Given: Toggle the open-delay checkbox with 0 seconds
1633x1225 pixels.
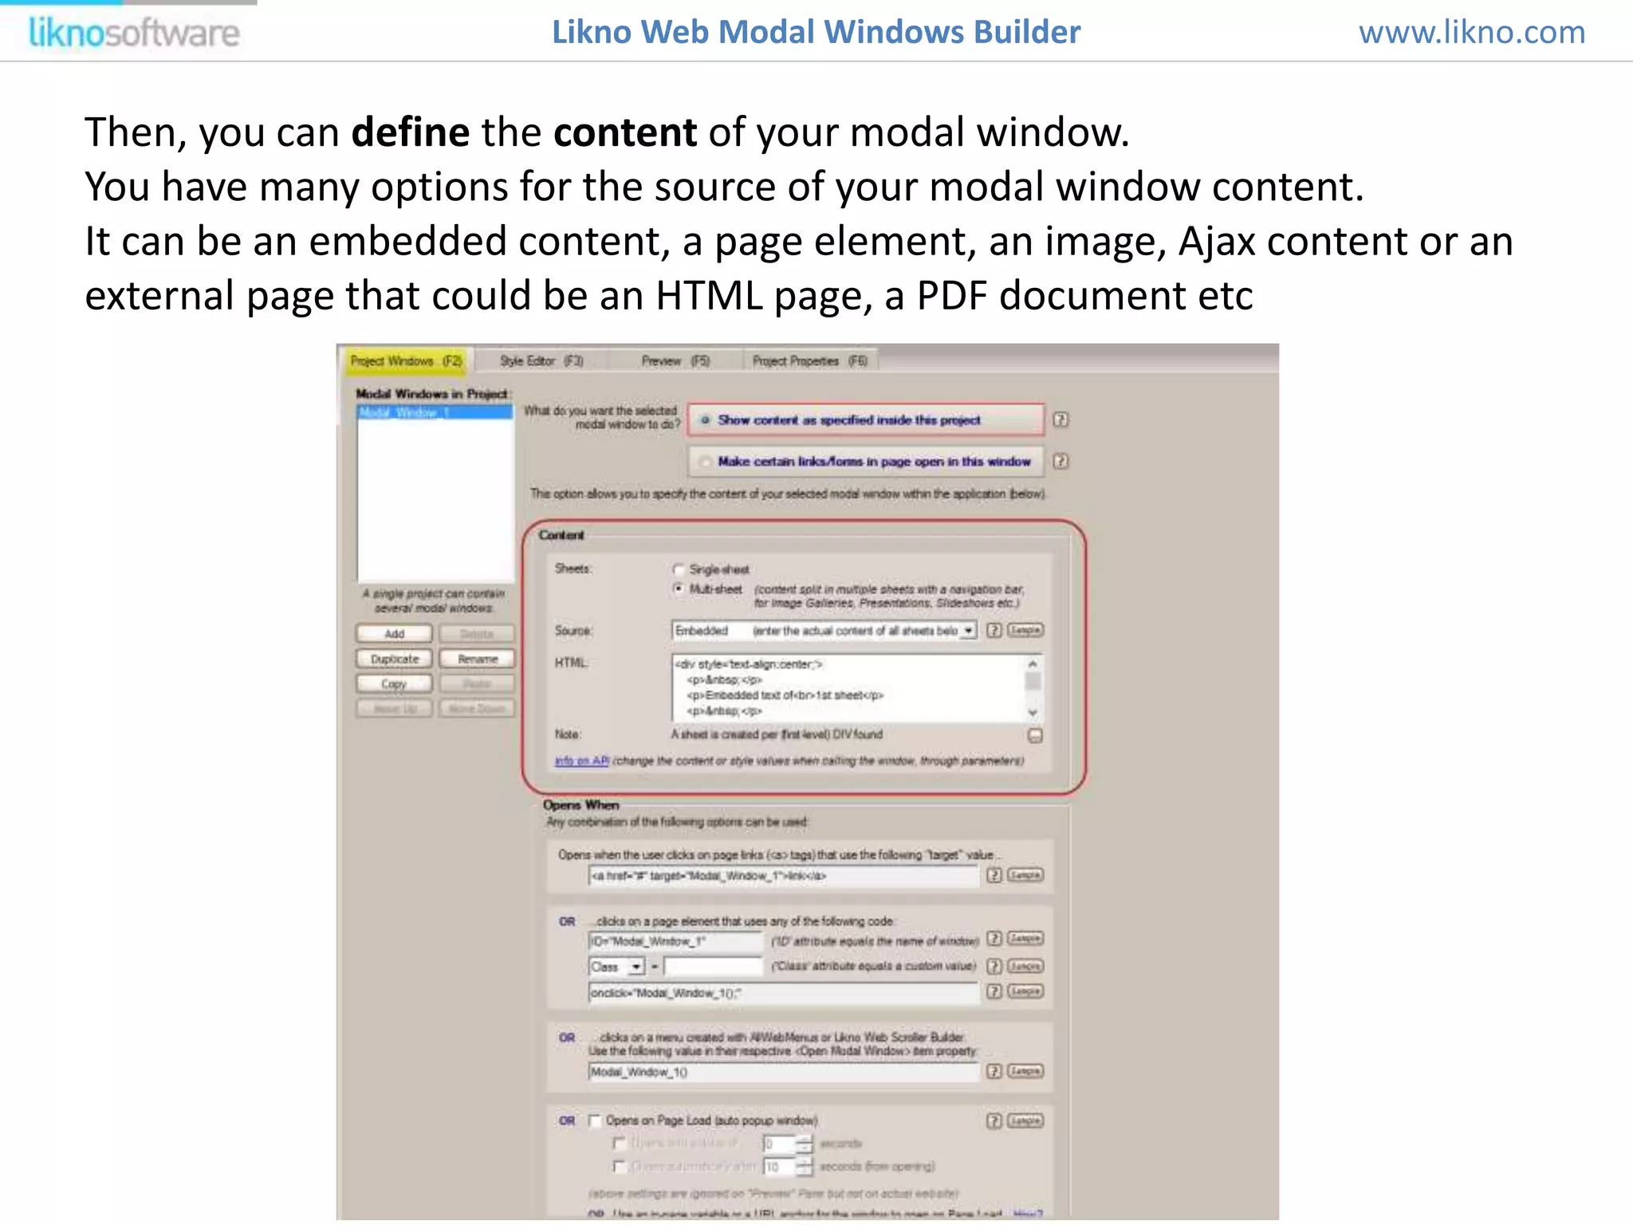Looking at the screenshot, I should 619,1144.
